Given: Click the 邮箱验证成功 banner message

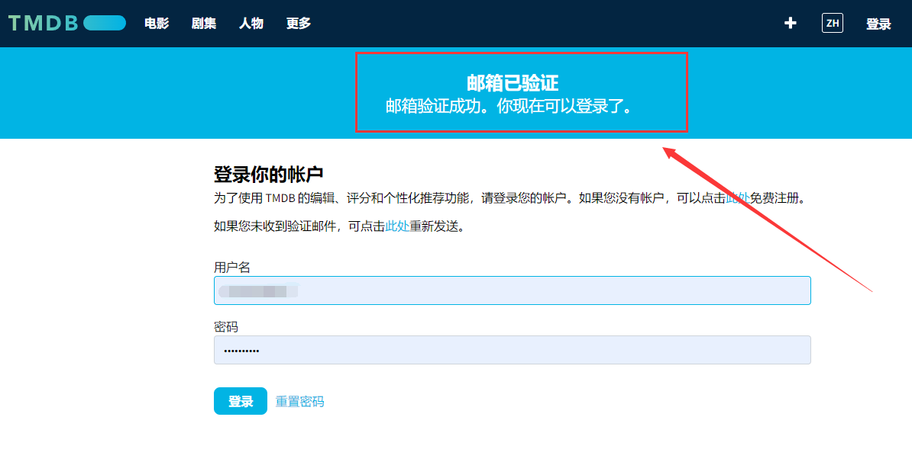Looking at the screenshot, I should pos(509,107).
